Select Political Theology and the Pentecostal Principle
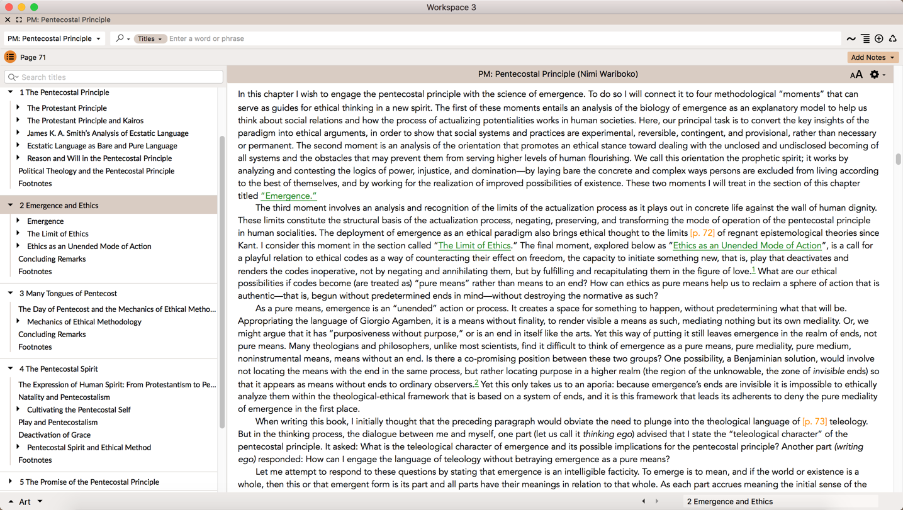Viewport: 903px width, 510px height. point(96,171)
